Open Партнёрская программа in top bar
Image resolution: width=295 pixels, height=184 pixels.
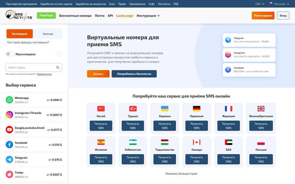(x=21, y=4)
